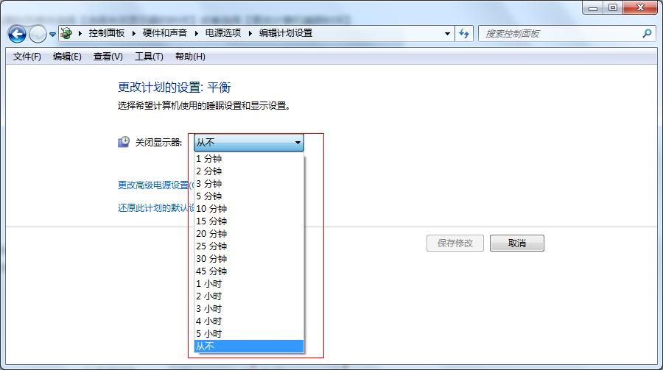Select 45 分钟 from the dropdown list
This screenshot has width=663, height=370.
(249, 271)
